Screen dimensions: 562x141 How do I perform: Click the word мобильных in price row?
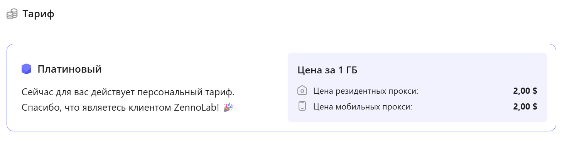[x=356, y=106]
